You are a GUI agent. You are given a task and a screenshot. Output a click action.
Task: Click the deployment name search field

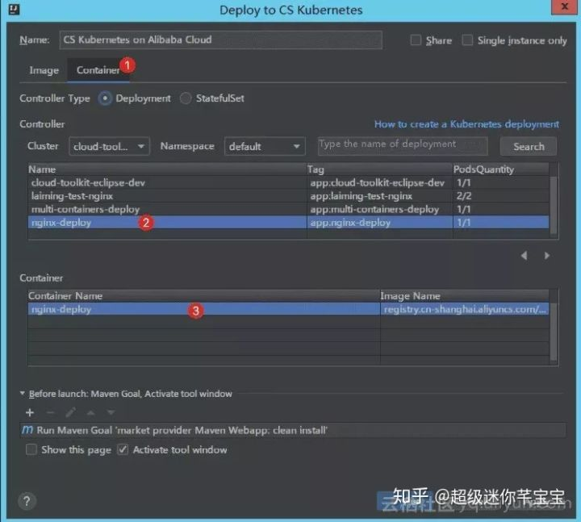403,145
